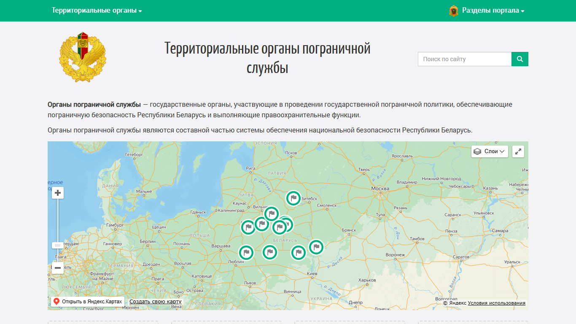This screenshot has width=576, height=324.
Task: Toggle fullscreen map view
Action: (x=518, y=151)
